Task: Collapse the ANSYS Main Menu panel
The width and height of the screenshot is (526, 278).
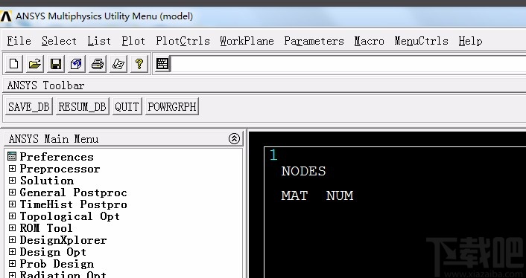Action: (x=234, y=138)
